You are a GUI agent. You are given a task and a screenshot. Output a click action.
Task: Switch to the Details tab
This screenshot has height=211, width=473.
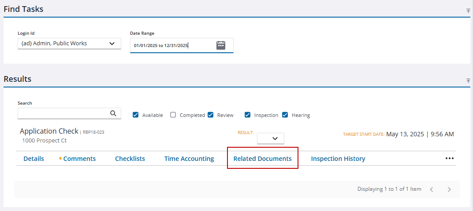pos(34,159)
